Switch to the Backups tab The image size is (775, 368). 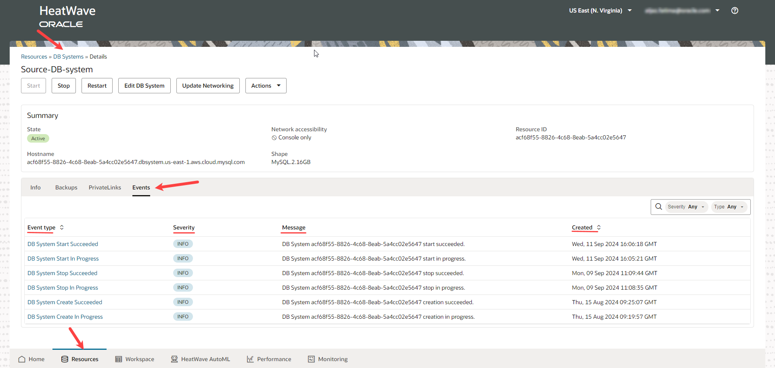coord(66,187)
